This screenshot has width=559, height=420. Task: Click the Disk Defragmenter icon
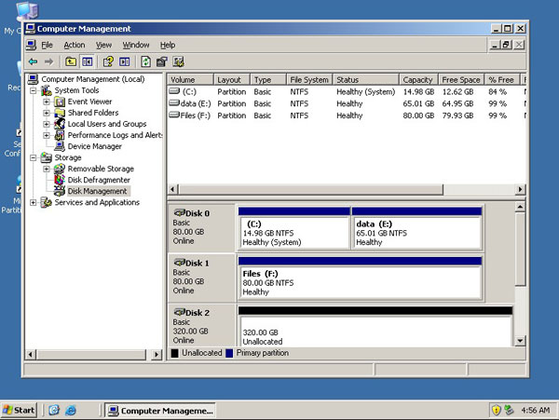pyautogui.click(x=60, y=180)
